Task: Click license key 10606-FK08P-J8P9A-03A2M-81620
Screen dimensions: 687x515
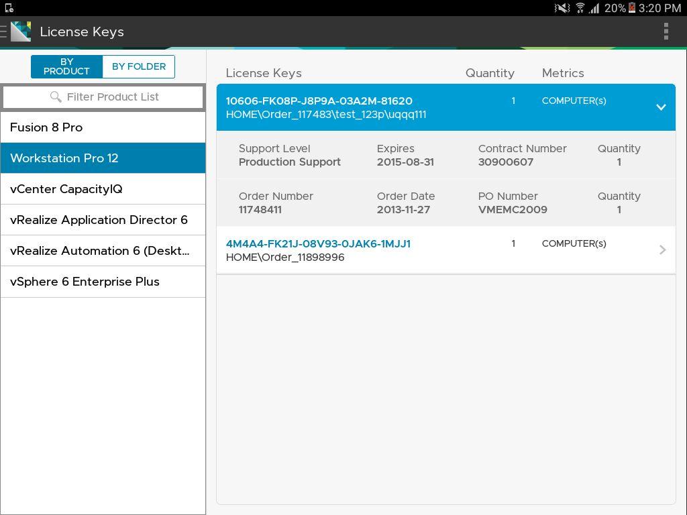Action: (x=319, y=101)
